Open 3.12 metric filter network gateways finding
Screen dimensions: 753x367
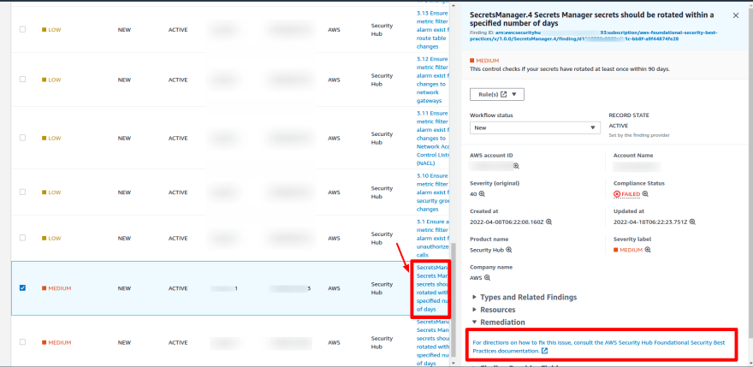click(x=432, y=80)
